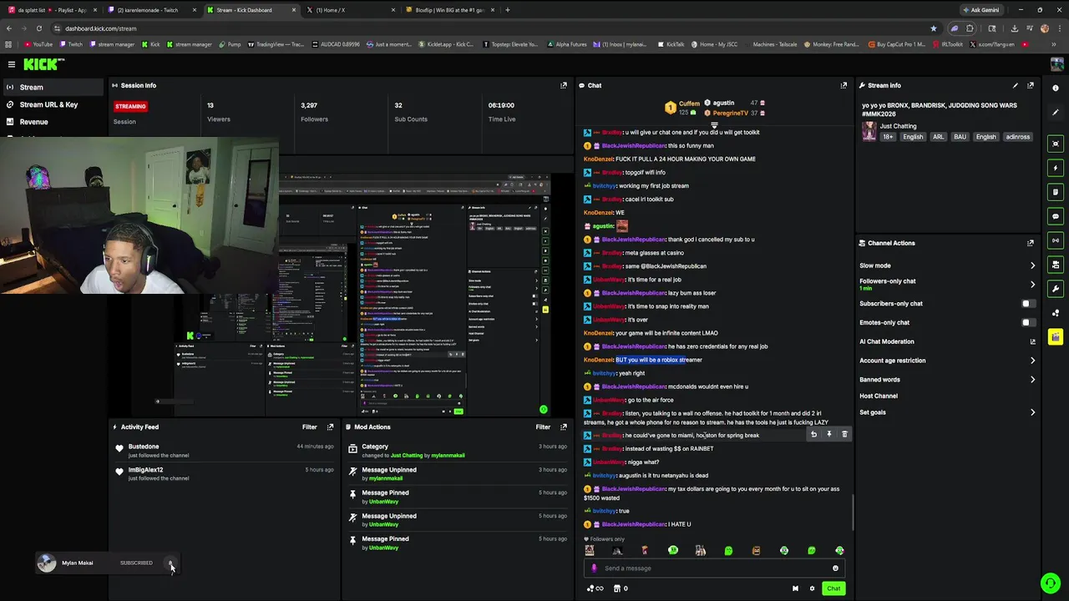This screenshot has width=1069, height=601.
Task: Click the red STREAMING status badge
Action: [x=130, y=106]
